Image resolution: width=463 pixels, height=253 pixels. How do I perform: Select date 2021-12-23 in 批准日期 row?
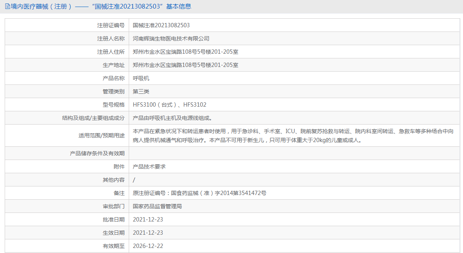tap(148, 220)
